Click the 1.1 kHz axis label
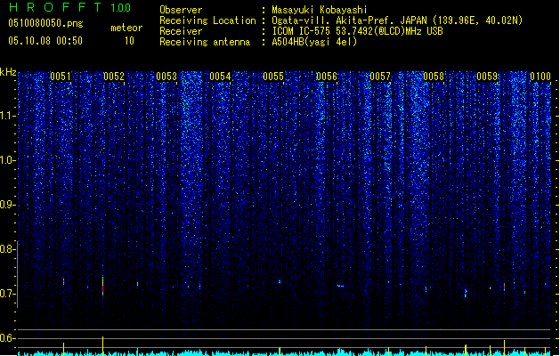 coord(8,116)
